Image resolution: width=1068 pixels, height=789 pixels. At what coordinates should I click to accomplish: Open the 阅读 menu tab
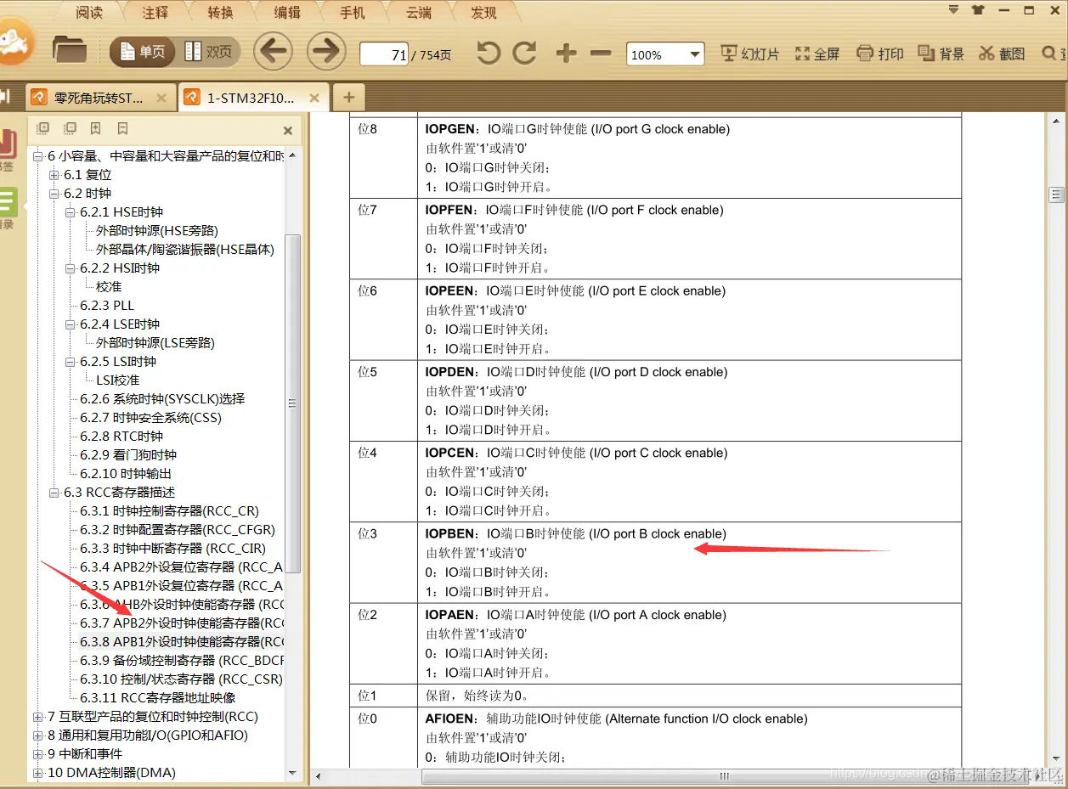89,12
